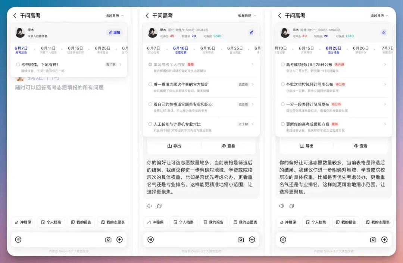The image size is (403, 263).
Task: Open 冲稳保 shortcut on middle screen
Action: pos(155,222)
